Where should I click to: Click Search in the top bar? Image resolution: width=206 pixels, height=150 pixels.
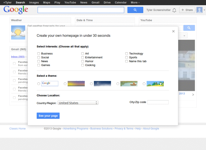20,3
